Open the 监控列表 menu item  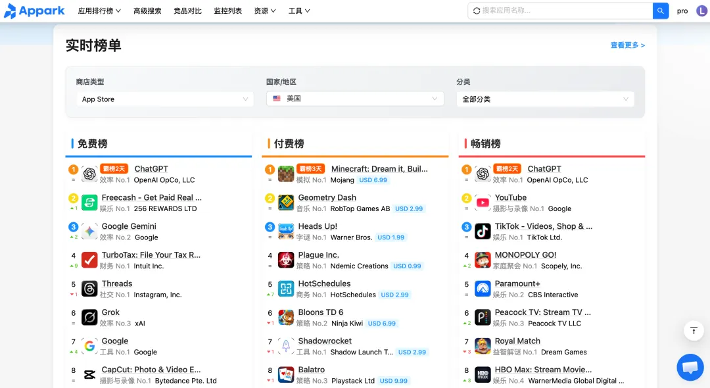227,11
